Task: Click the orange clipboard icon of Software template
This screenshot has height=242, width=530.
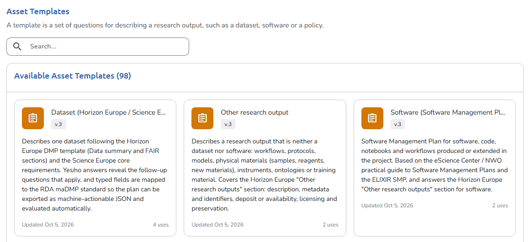Action: 372,118
